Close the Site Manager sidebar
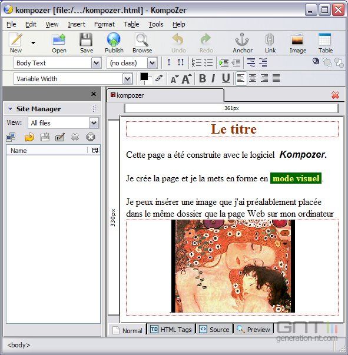Viewport: 348px width, 355px height. 94,94
